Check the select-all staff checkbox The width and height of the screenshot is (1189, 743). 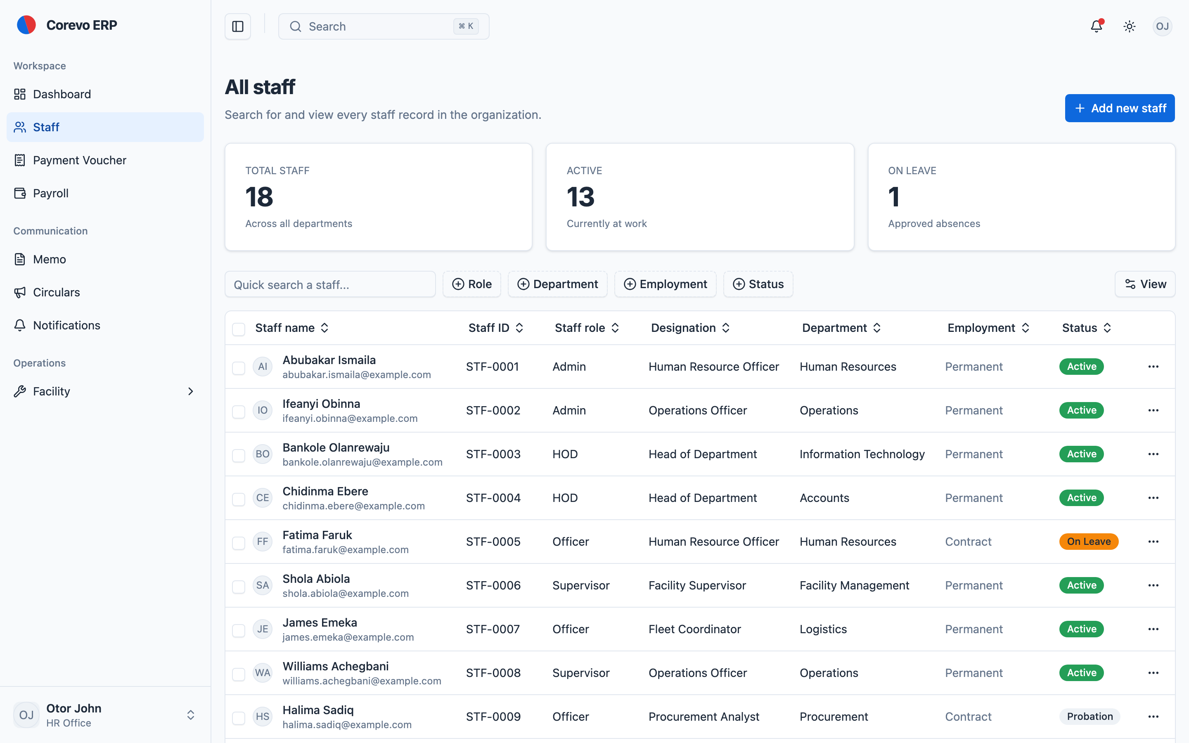pos(239,329)
